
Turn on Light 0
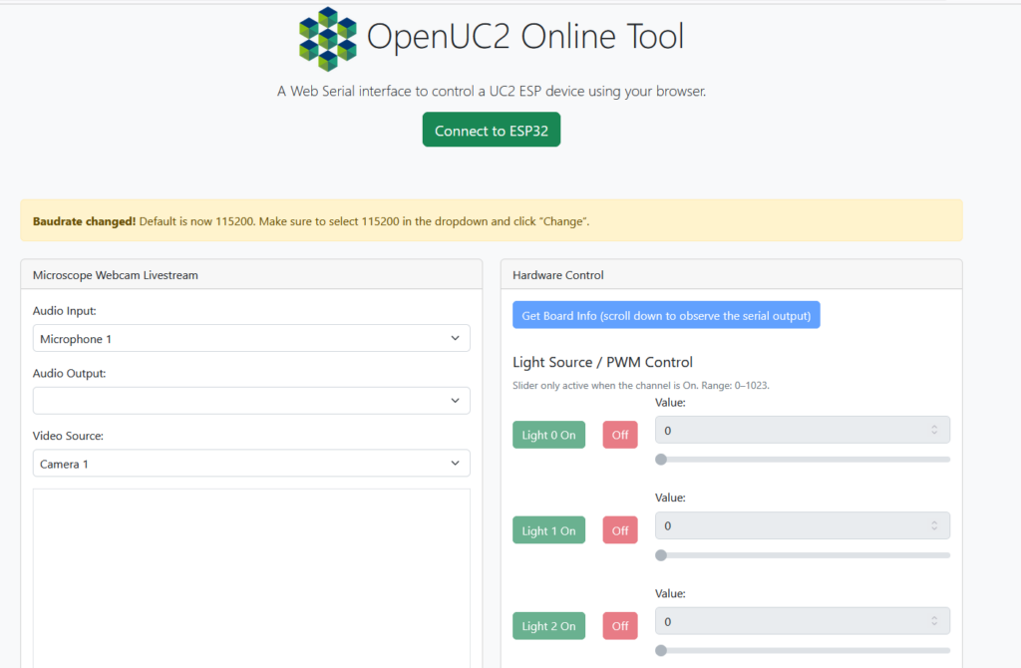[x=548, y=435]
